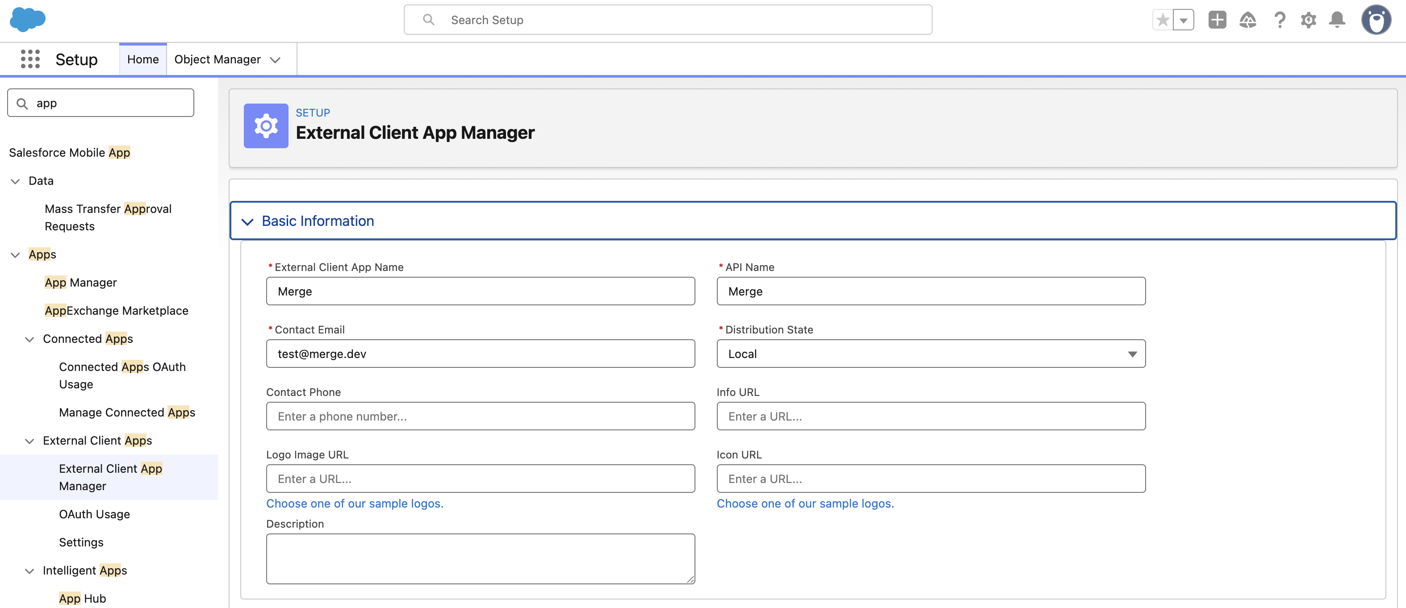This screenshot has height=608, width=1406.
Task: Collapse the Data tree section
Action: point(15,181)
